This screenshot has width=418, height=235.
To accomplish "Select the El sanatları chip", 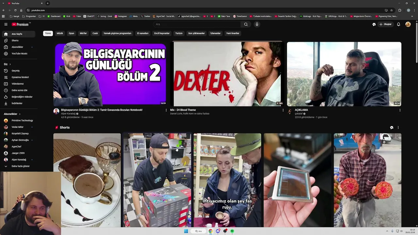I will coord(143,33).
